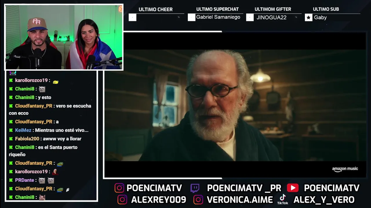Click the ALEX_Y_VERO TikTok handle
The height and width of the screenshot is (208, 371).
pyautogui.click(x=324, y=200)
